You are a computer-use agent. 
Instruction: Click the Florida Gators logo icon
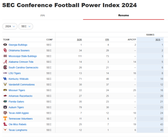[x=5, y=101]
